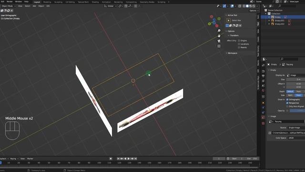
Task: Set Depth to Default
Action: coord(290,91)
